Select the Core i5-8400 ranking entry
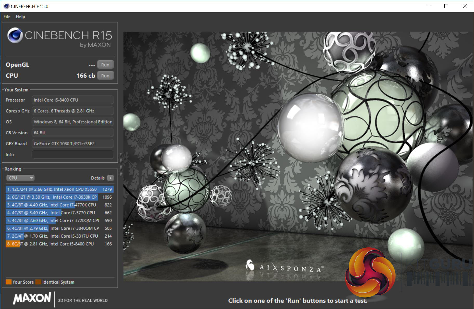This screenshot has height=309, width=474. [x=59, y=244]
